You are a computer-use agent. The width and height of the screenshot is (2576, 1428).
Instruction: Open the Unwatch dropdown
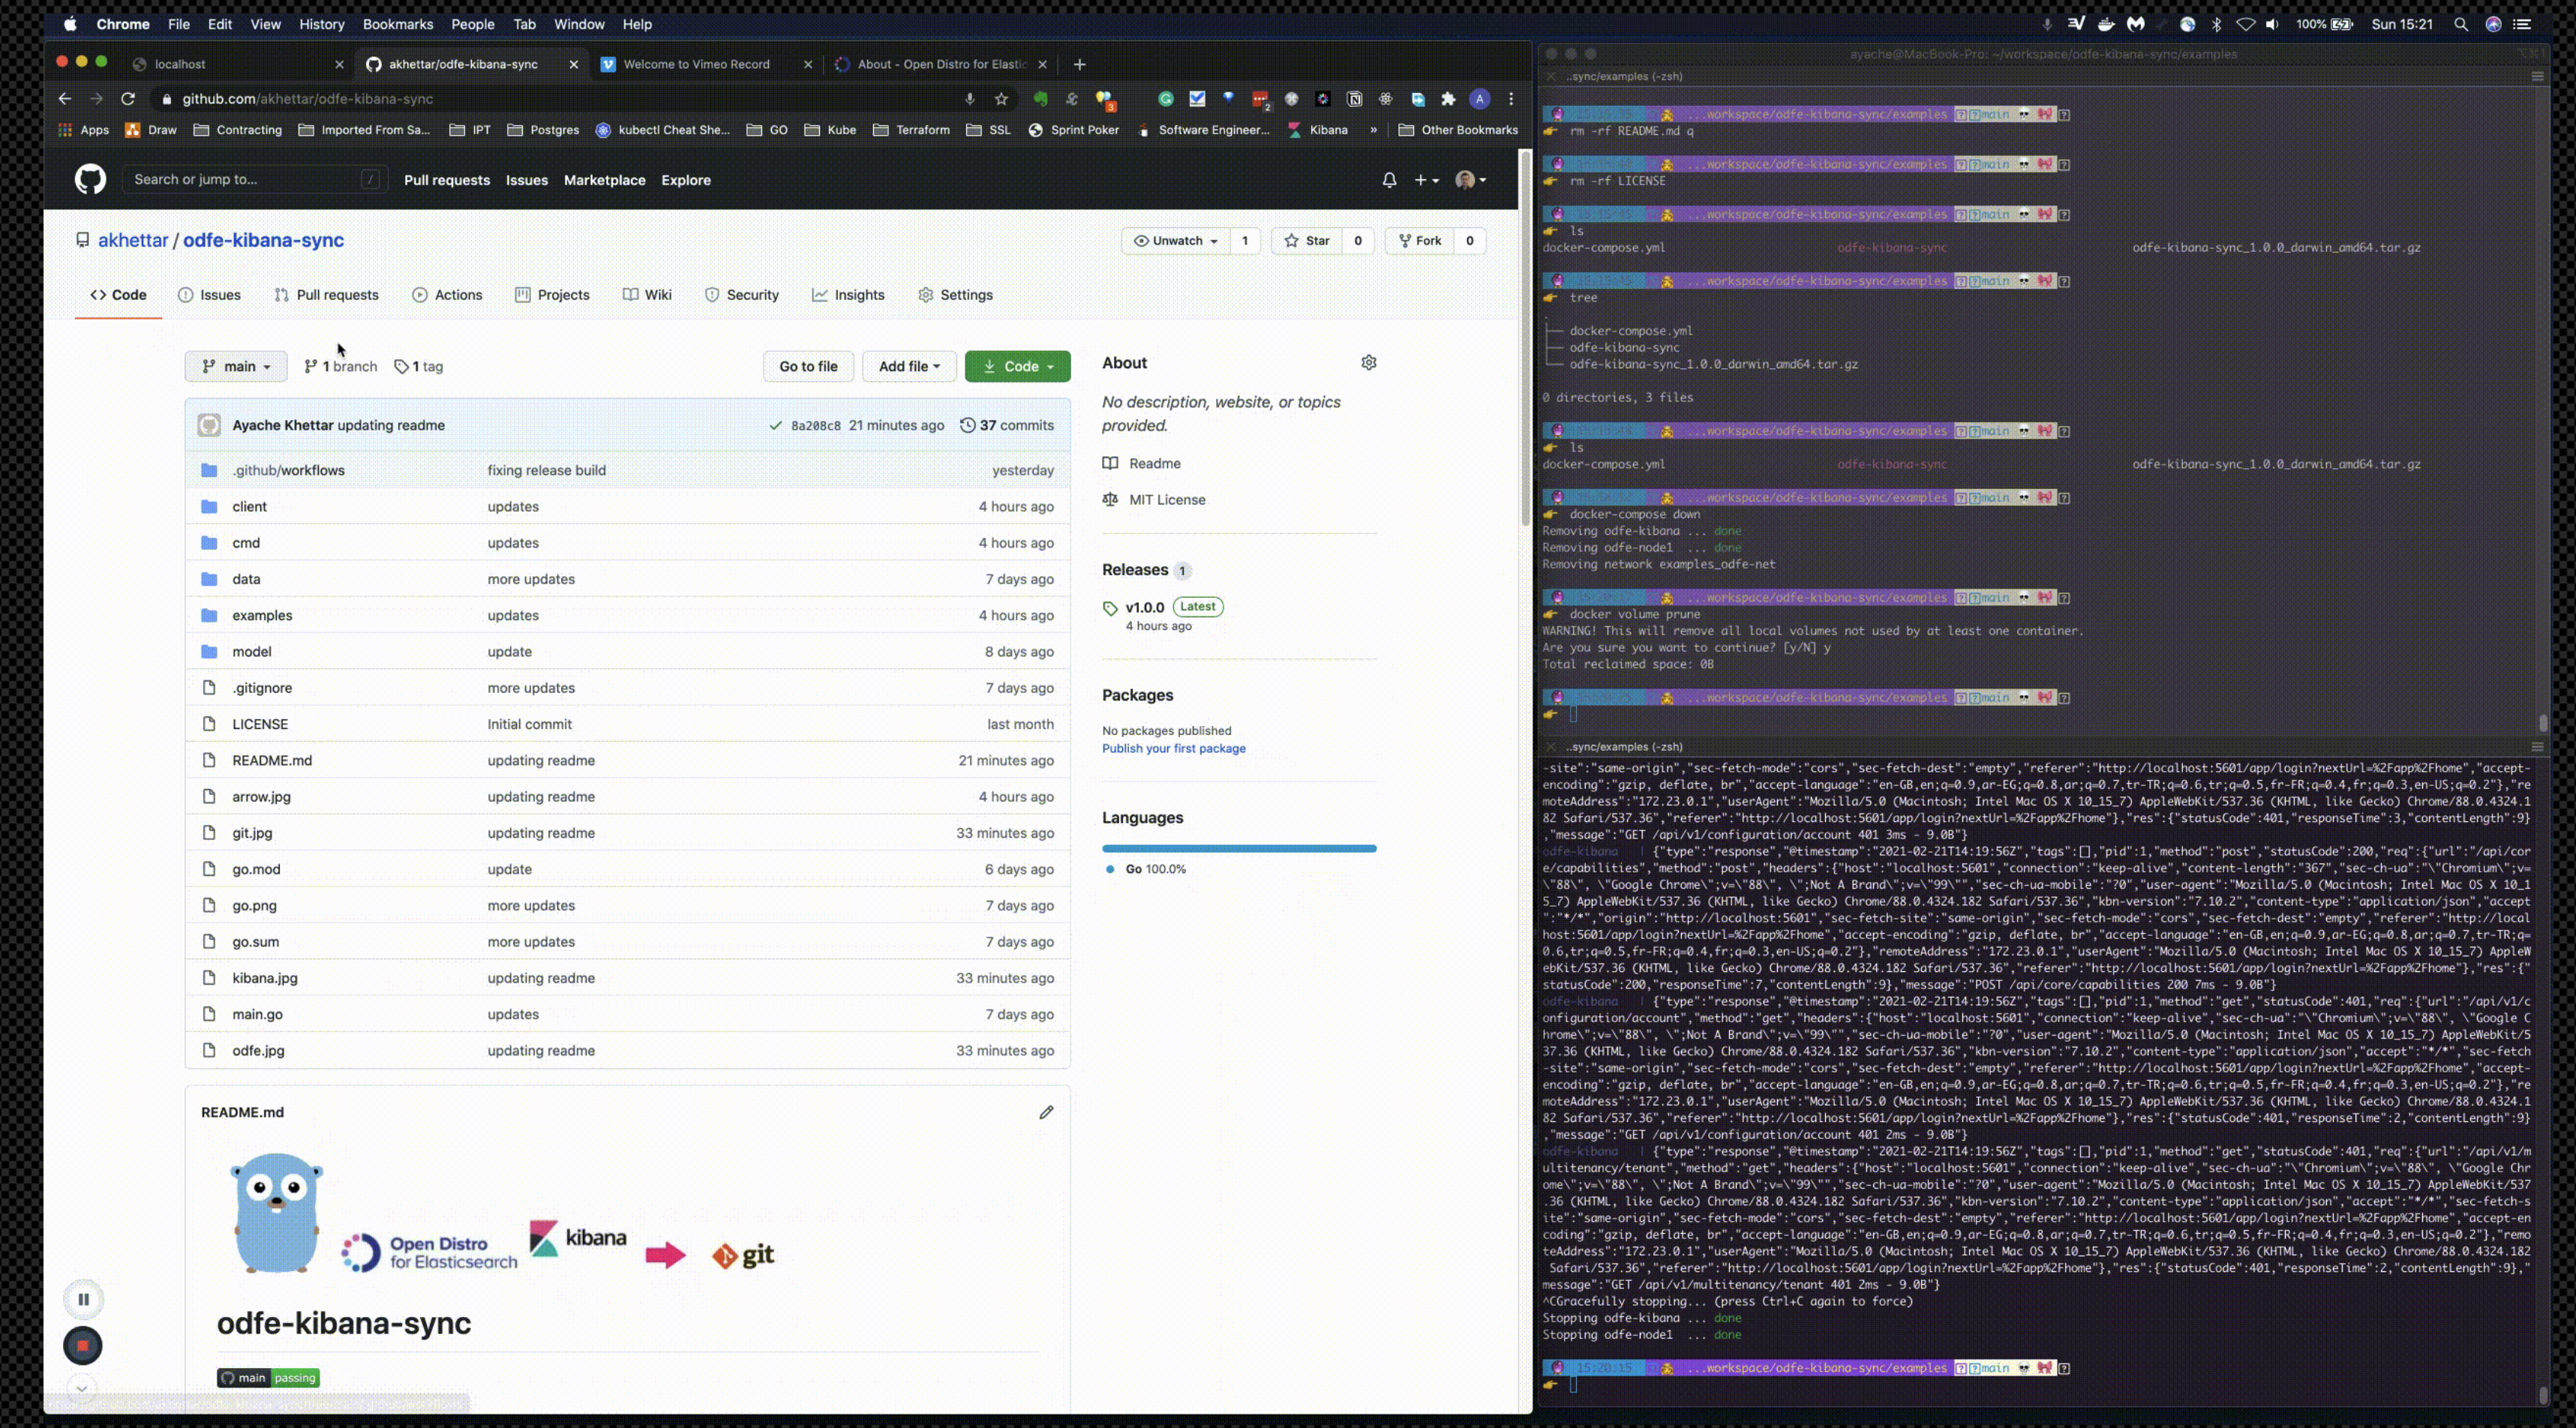click(1176, 241)
